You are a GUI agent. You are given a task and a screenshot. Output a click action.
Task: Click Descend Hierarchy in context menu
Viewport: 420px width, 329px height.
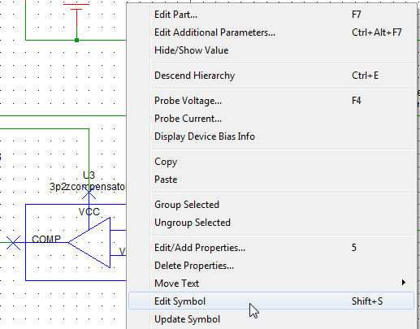pyautogui.click(x=271, y=76)
